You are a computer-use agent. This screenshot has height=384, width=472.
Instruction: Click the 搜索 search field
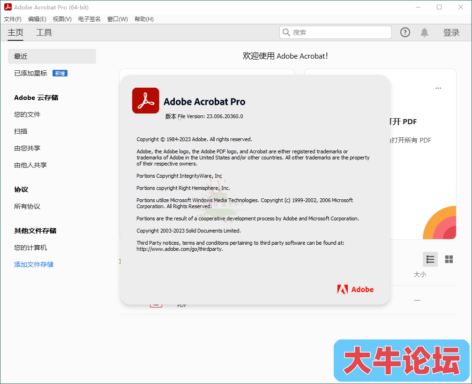click(x=335, y=32)
